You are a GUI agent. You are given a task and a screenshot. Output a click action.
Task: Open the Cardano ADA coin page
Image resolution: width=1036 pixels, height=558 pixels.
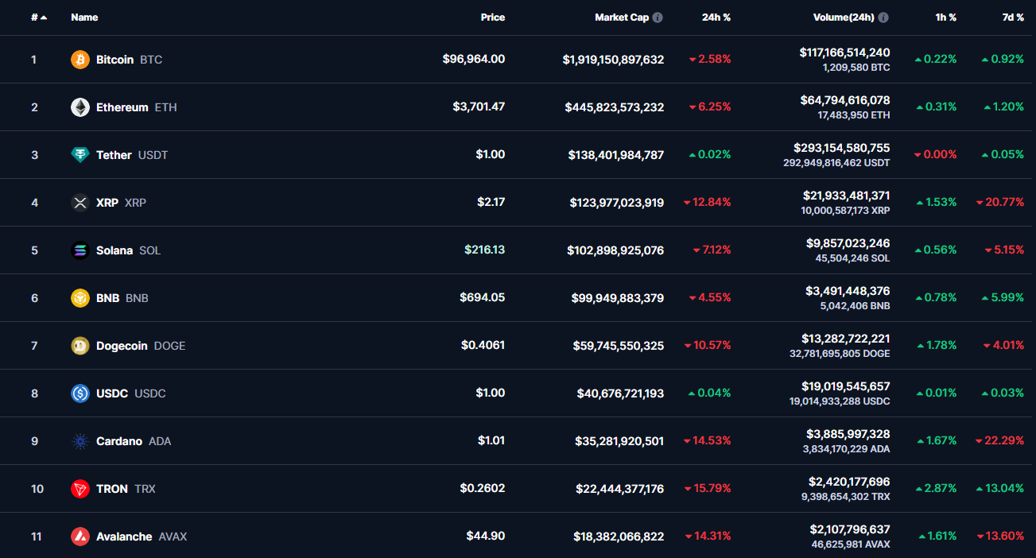[134, 441]
